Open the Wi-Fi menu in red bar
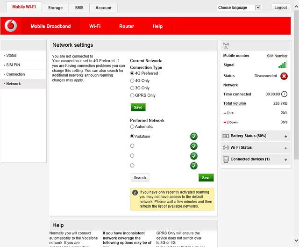The height and width of the screenshot is (247, 299). pos(95,26)
